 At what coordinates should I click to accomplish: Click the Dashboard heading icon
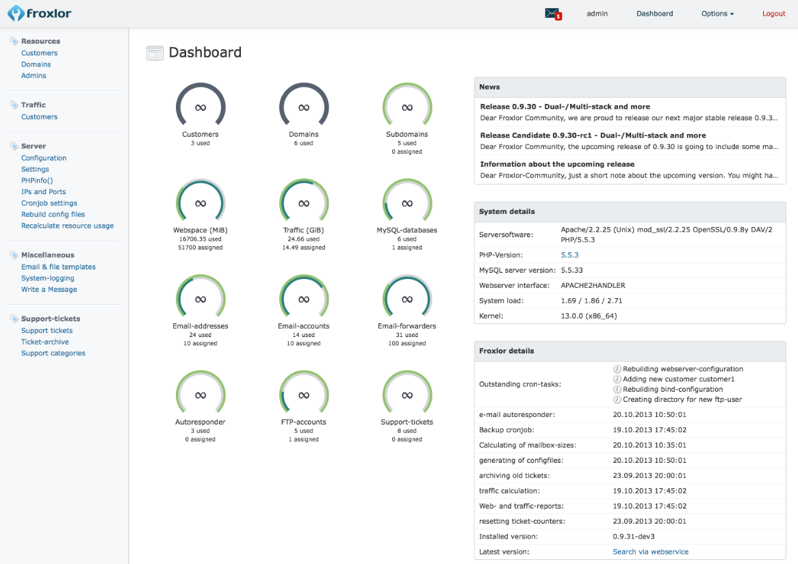pyautogui.click(x=154, y=52)
